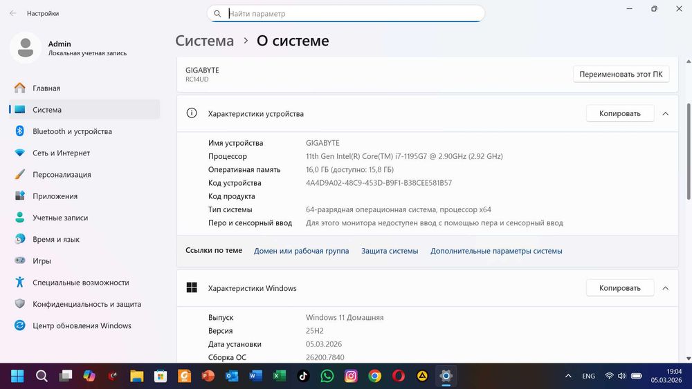
Task: Click the info icon beside Характеристики устройства
Action: click(192, 113)
